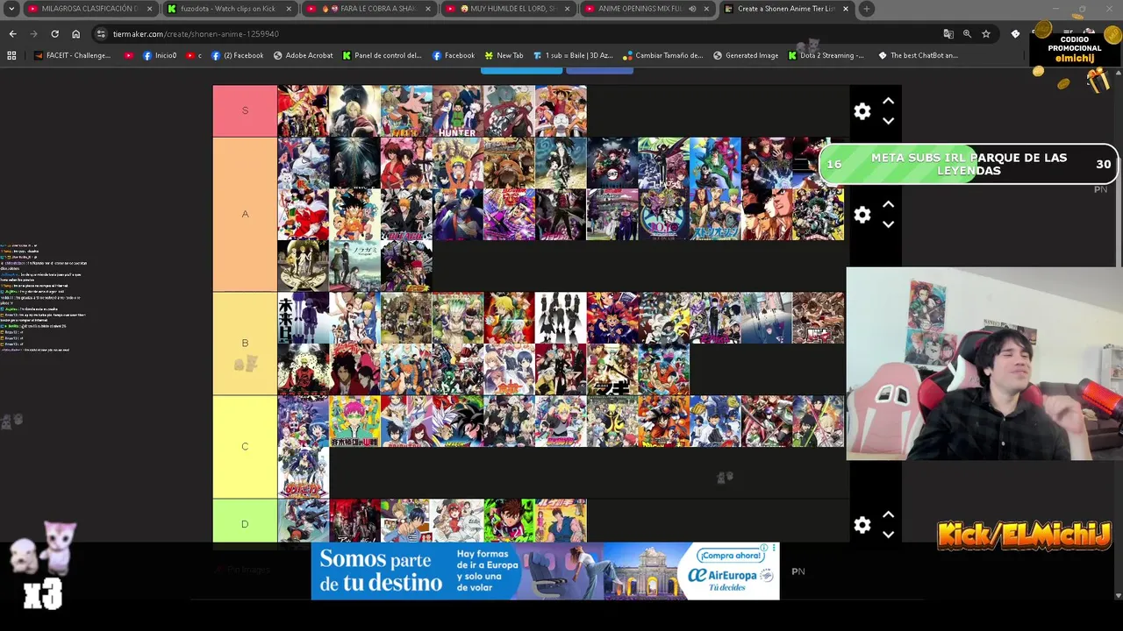Click the browser forward arrow
1123x631 pixels.
33,33
